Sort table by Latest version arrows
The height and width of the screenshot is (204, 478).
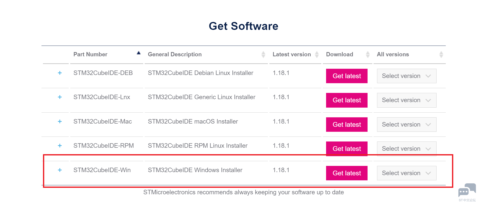point(317,54)
